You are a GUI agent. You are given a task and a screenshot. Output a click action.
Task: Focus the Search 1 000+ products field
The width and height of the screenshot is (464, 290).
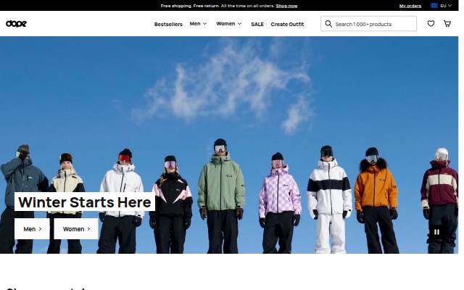click(x=369, y=24)
